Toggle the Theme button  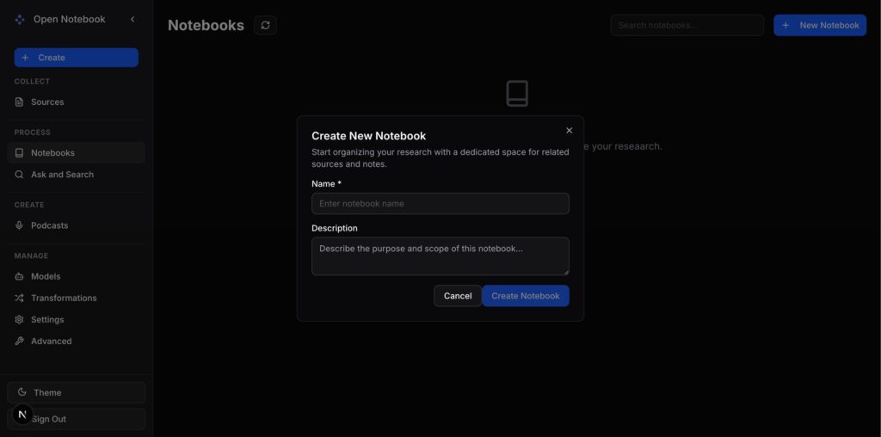pos(76,392)
